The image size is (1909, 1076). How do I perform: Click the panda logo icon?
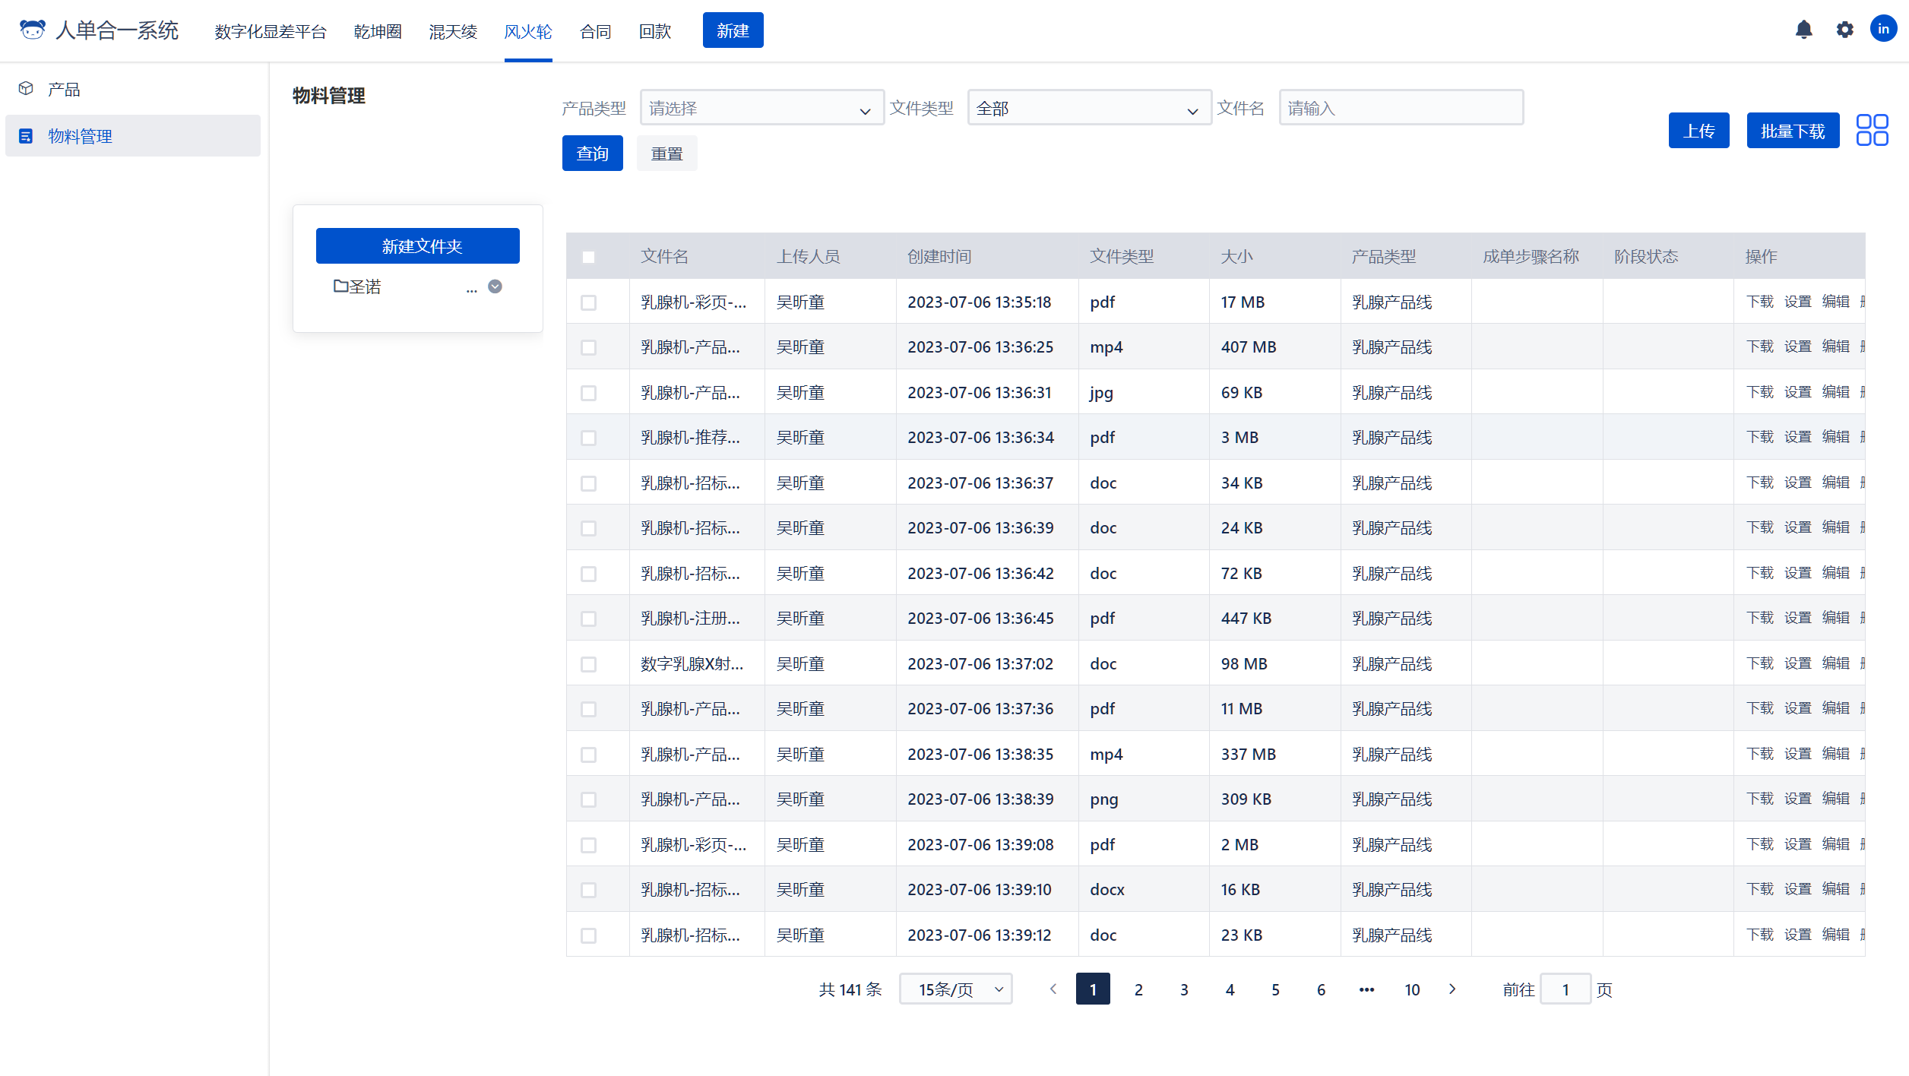click(32, 30)
